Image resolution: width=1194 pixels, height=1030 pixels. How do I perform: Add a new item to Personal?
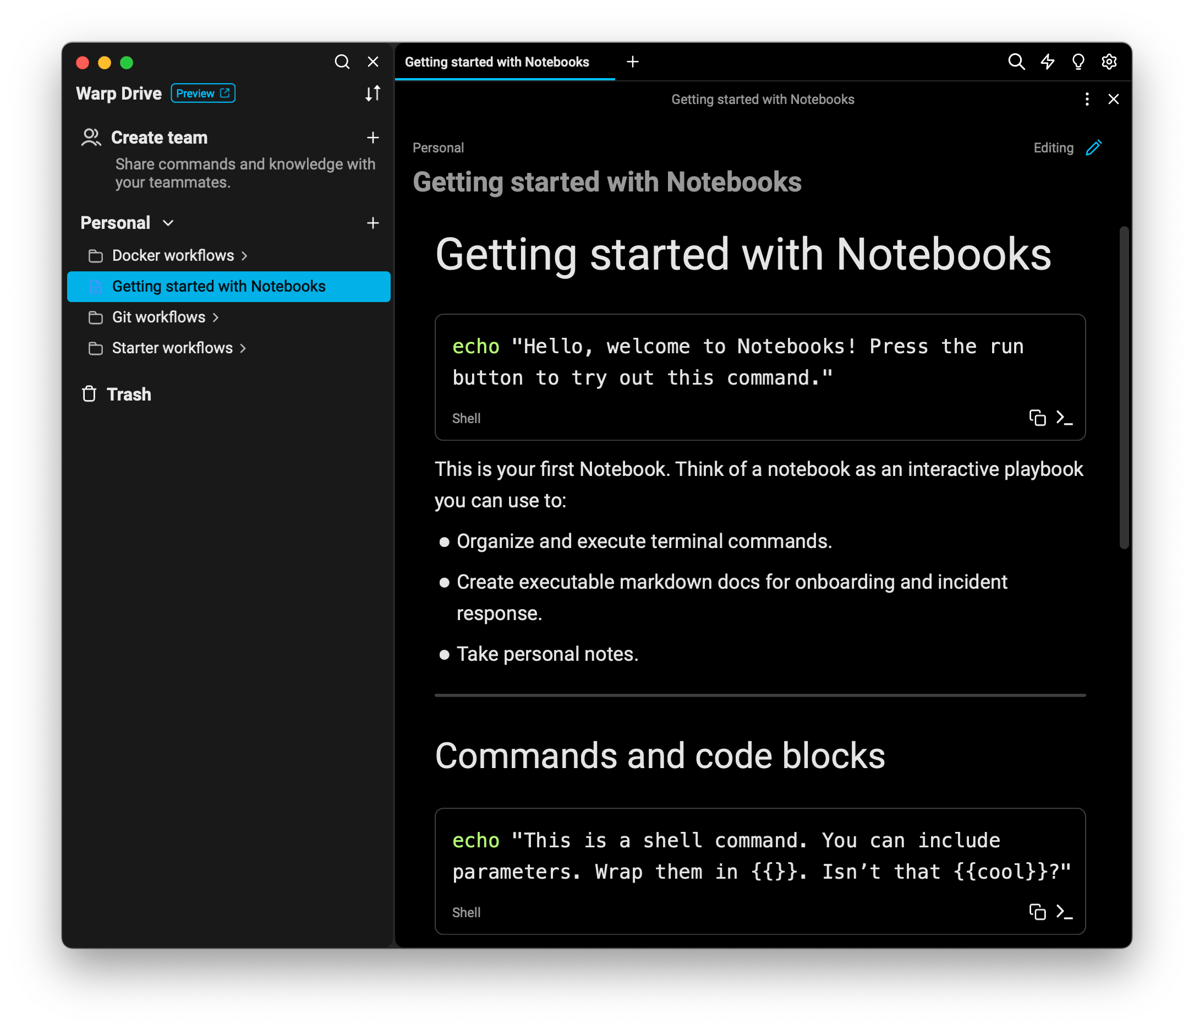373,223
